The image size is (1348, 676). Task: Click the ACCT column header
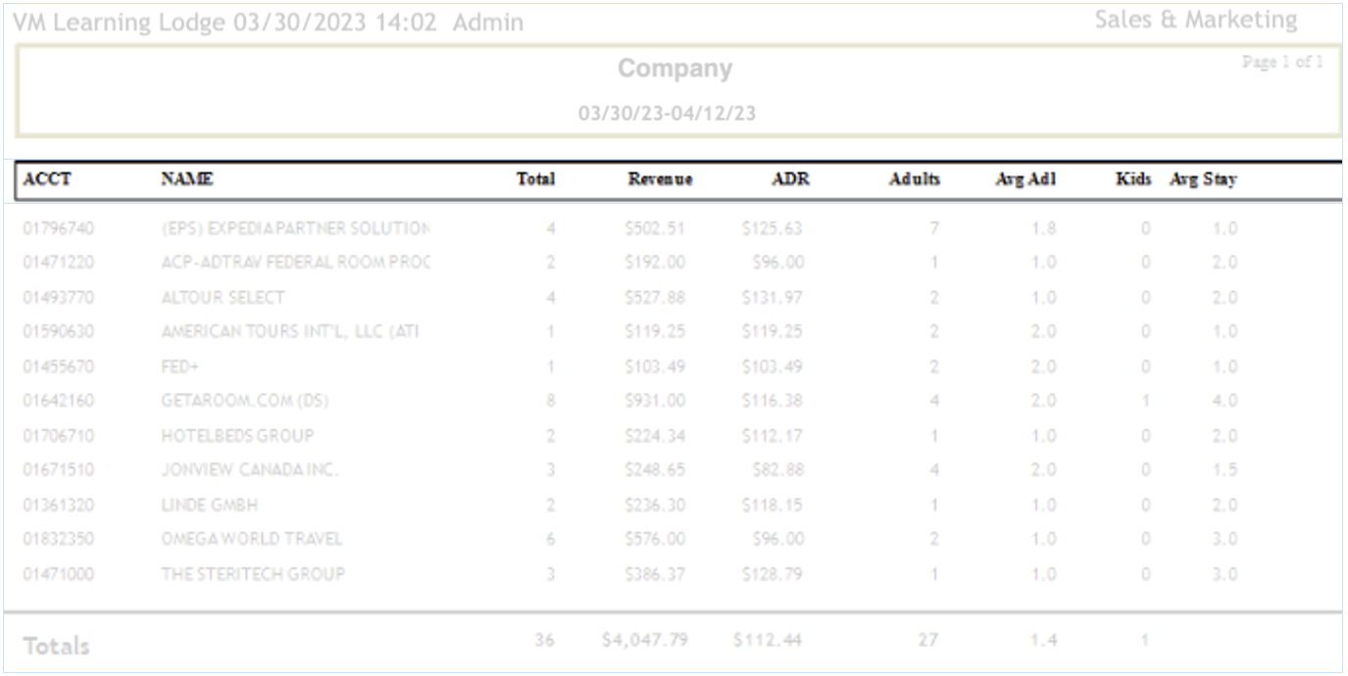[x=47, y=179]
